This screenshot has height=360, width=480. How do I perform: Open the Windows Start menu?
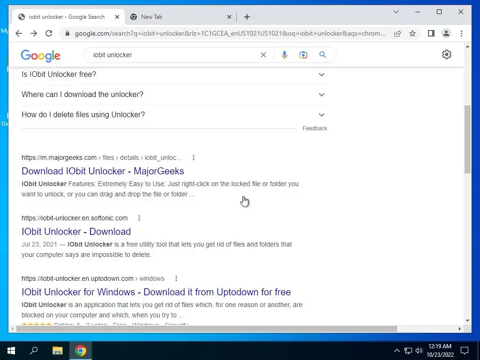[x=11, y=351]
